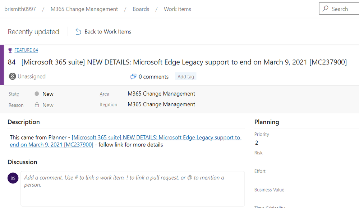Open Work items breadcrumb
This screenshot has height=208, width=359.
coord(178,9)
